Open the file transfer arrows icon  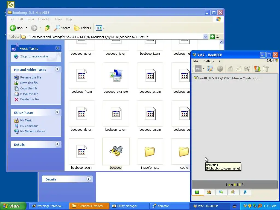click(x=257, y=69)
